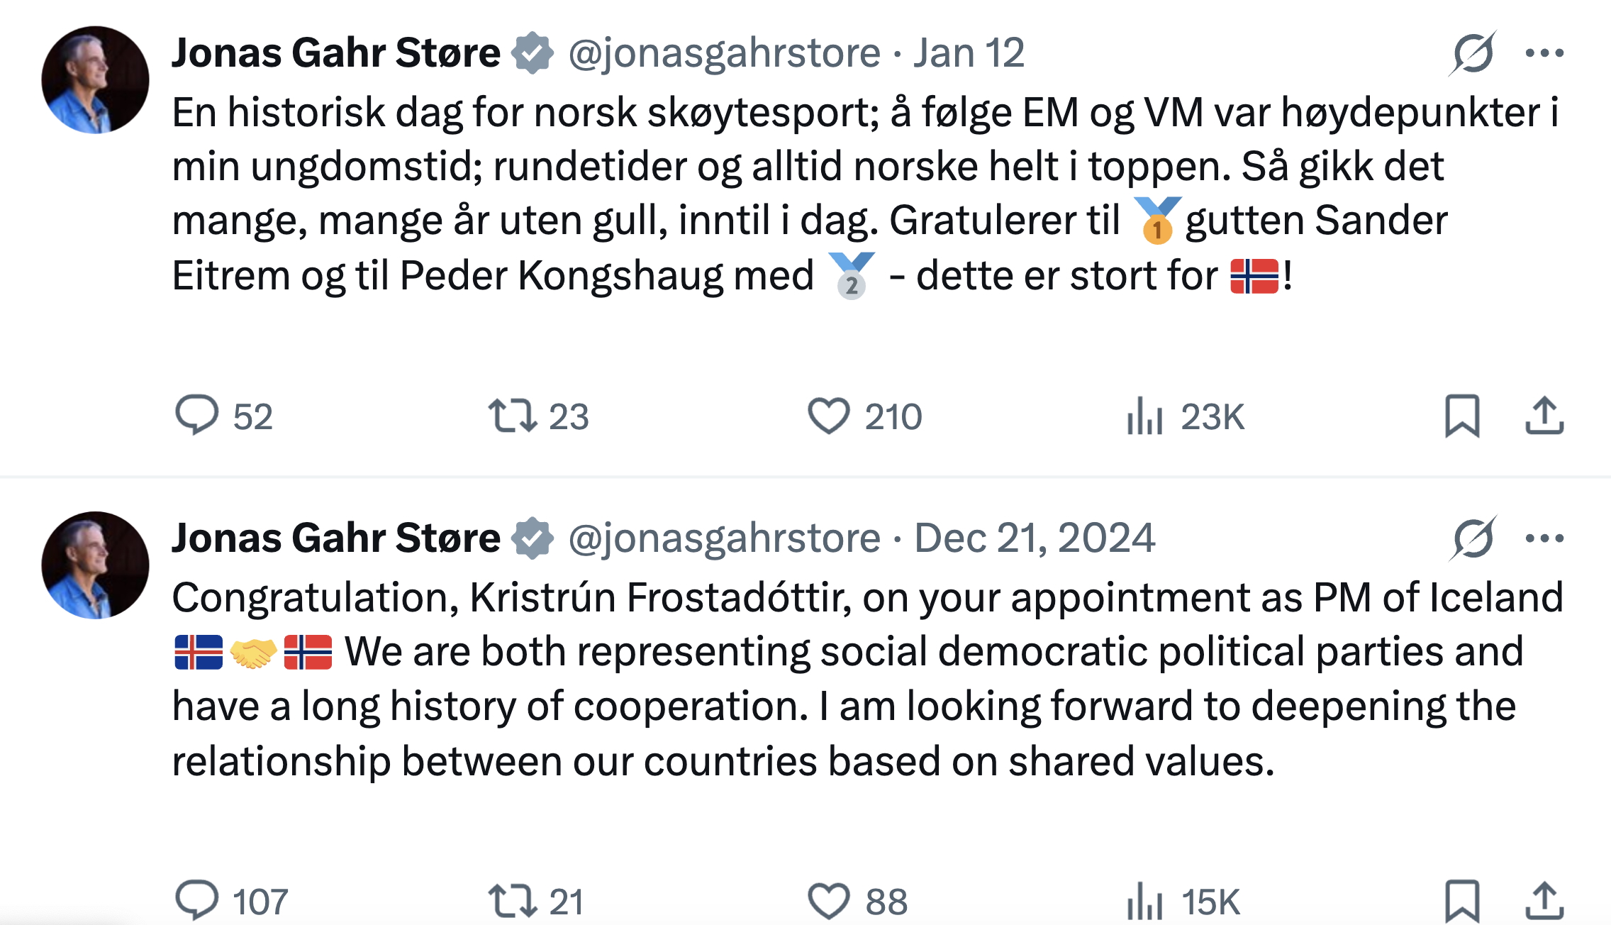Repost the Iceland PM congratulation tweet
Image resolution: width=1611 pixels, height=925 pixels.
click(x=512, y=901)
